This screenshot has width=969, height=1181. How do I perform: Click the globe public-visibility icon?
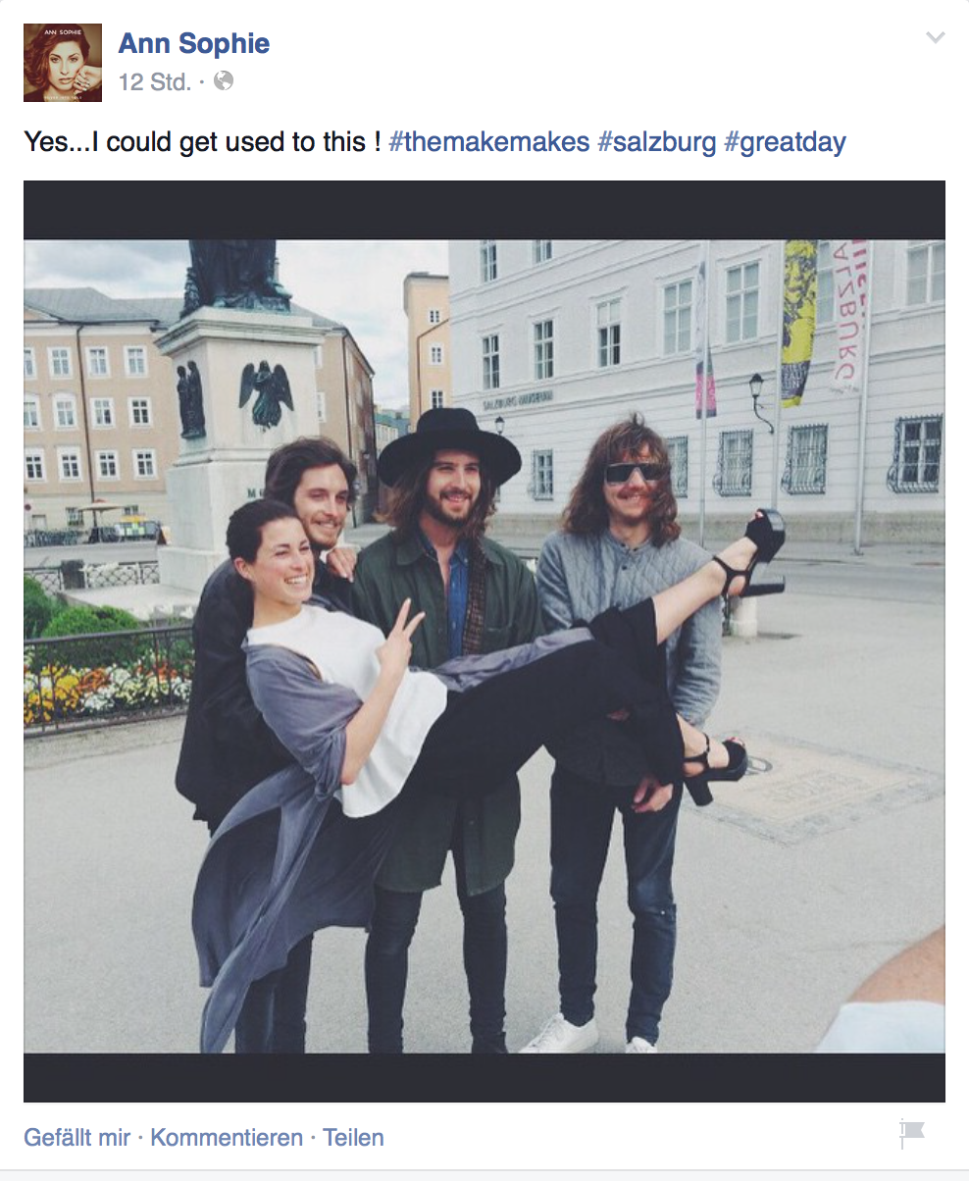point(224,81)
